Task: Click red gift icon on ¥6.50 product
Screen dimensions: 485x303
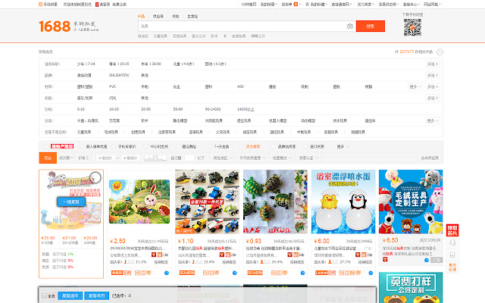Action: [385, 260]
